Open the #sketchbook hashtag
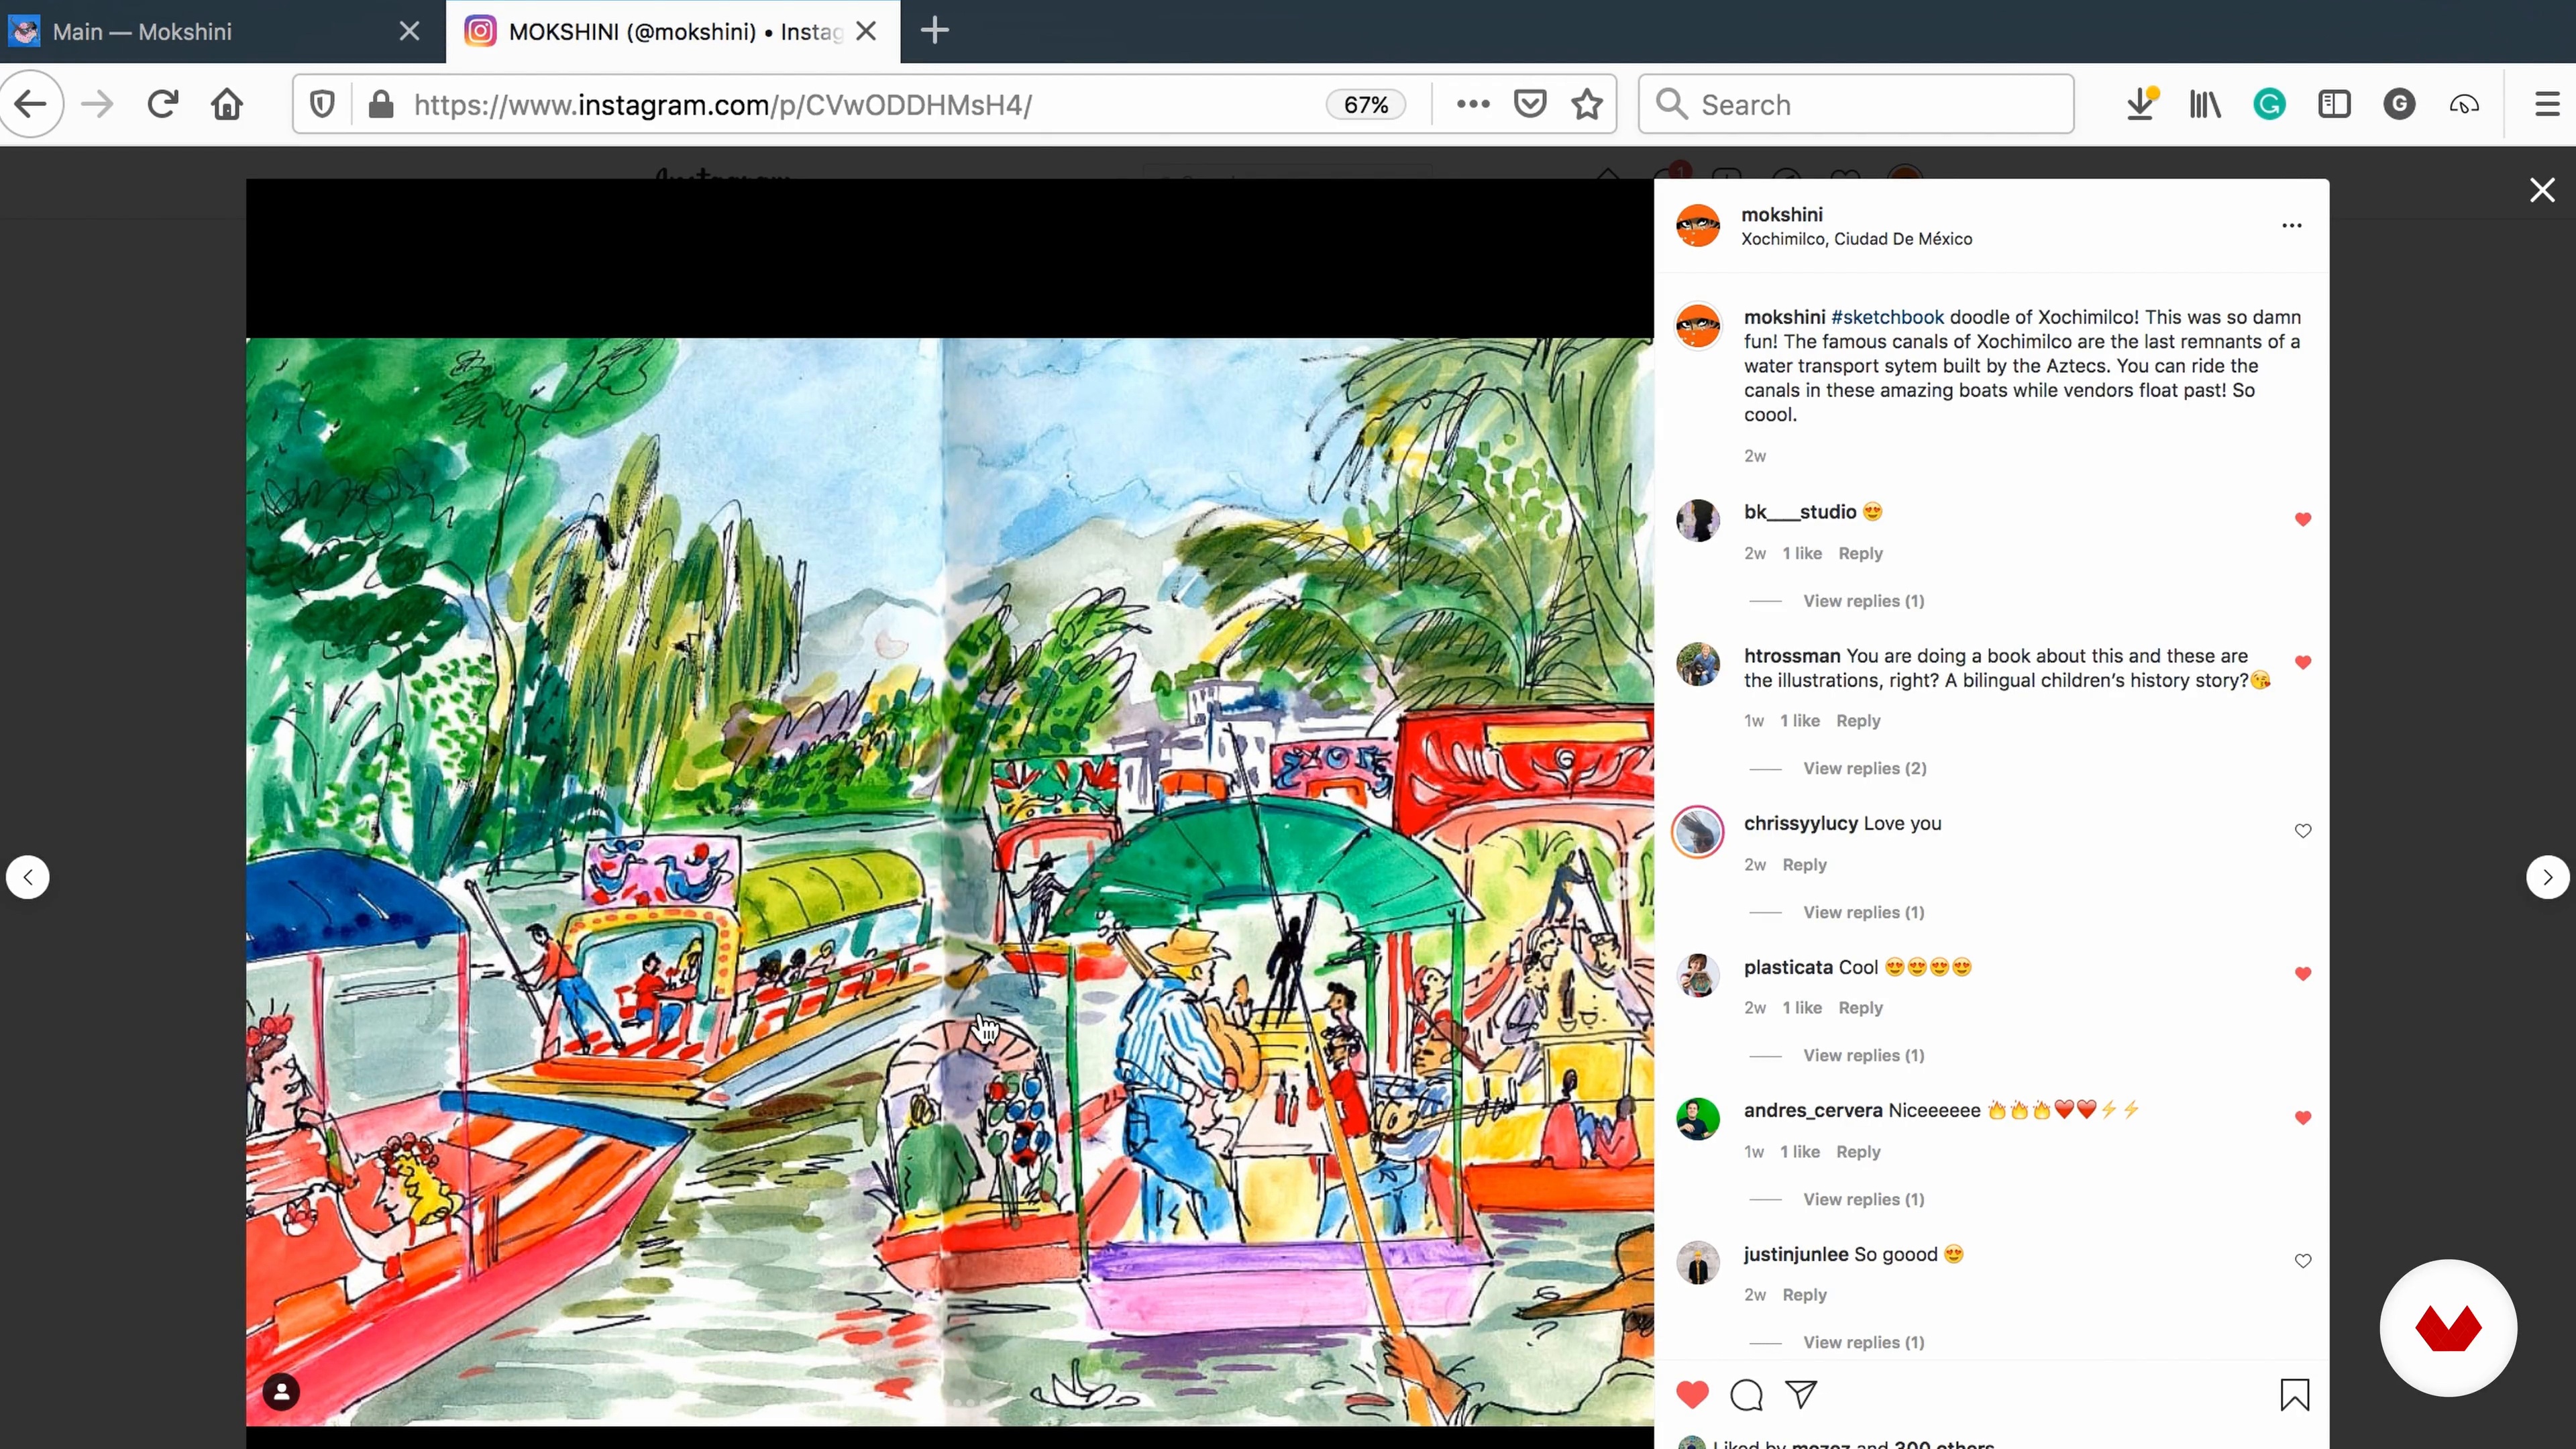 click(x=1887, y=317)
